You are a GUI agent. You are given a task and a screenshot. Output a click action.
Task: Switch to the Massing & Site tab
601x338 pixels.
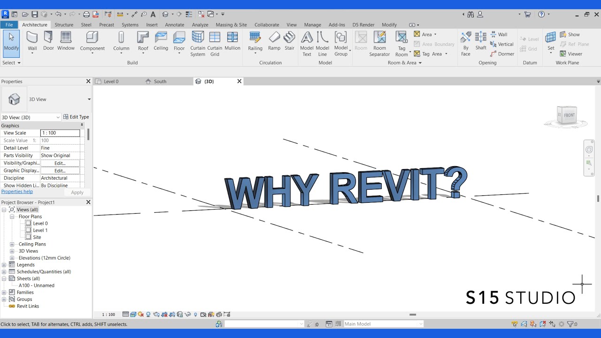click(x=231, y=25)
